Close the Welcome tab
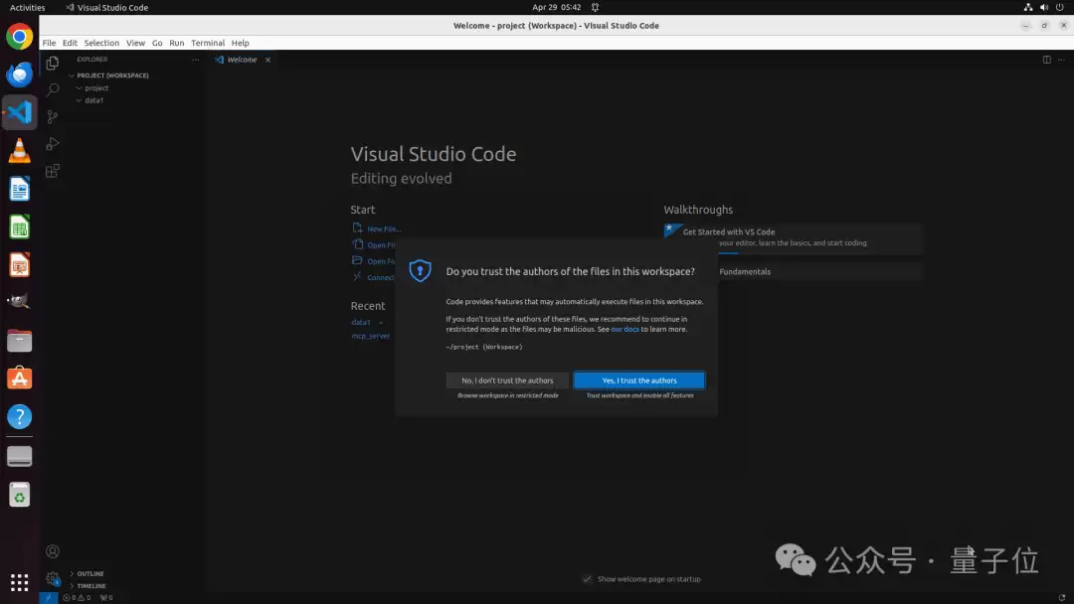The height and width of the screenshot is (604, 1074). 268,60
